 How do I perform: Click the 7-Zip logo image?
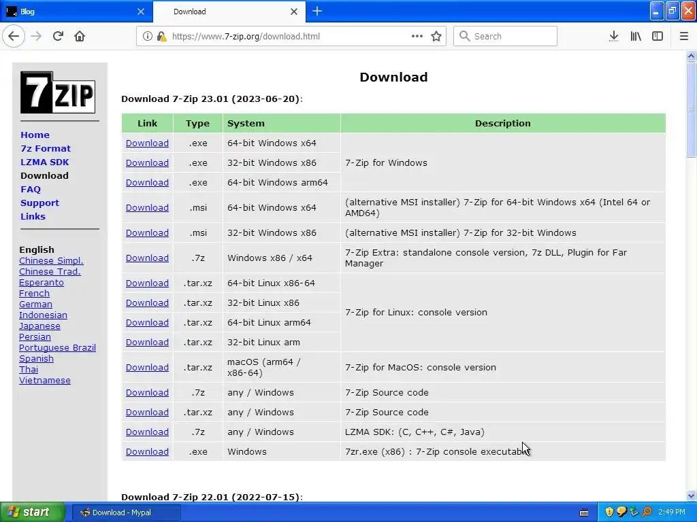point(58,92)
